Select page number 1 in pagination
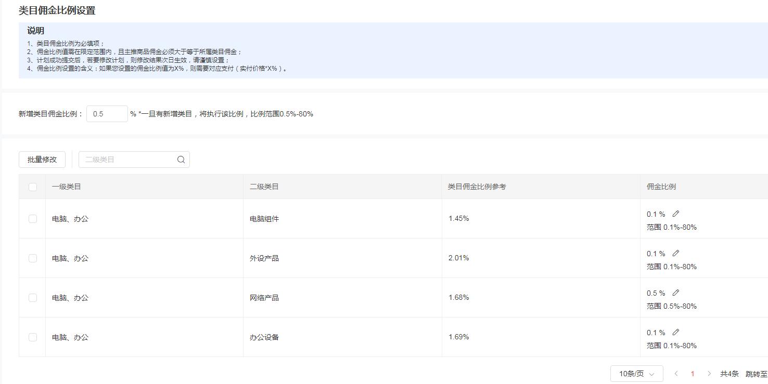This screenshot has height=384, width=768. 693,373
